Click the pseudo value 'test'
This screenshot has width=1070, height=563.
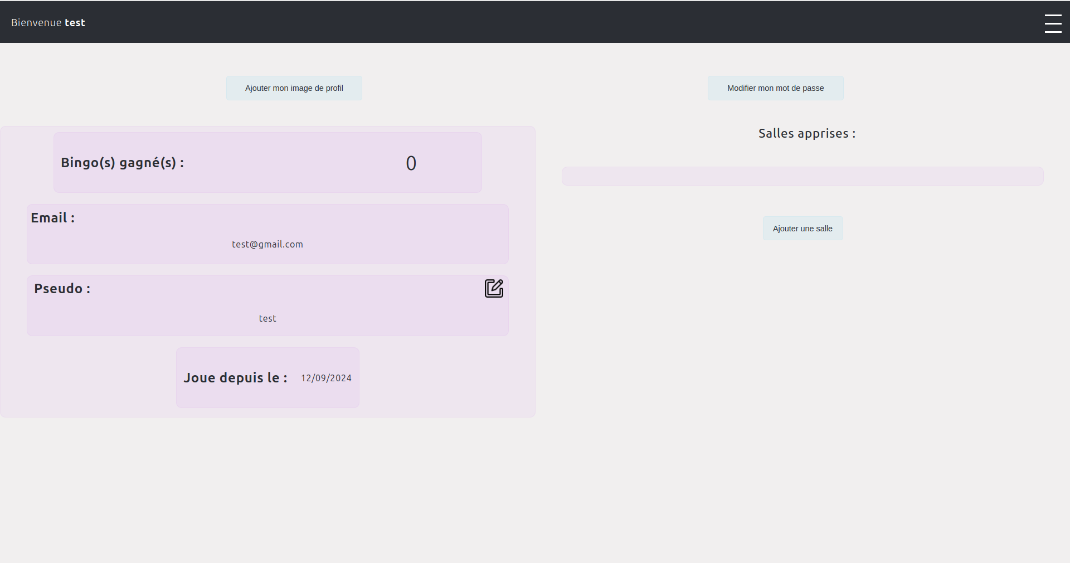pos(267,318)
